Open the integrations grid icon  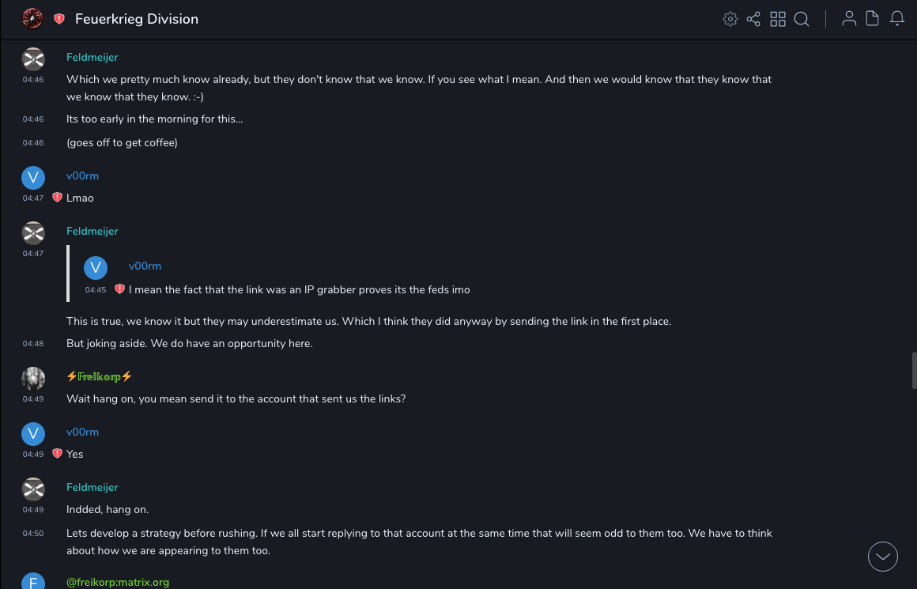(x=778, y=19)
